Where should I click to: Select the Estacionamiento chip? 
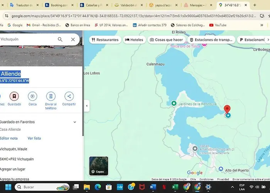(x=252, y=40)
